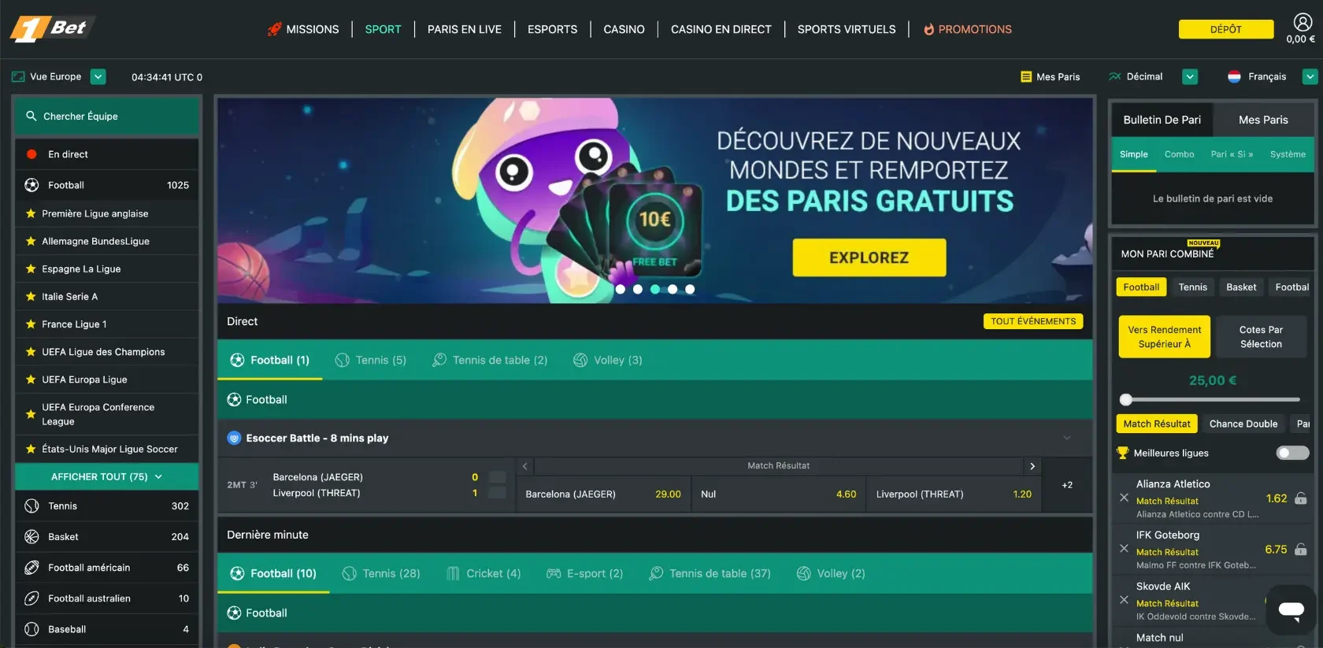Click the 1Bet logo
The width and height of the screenshot is (1323, 648).
click(50, 28)
